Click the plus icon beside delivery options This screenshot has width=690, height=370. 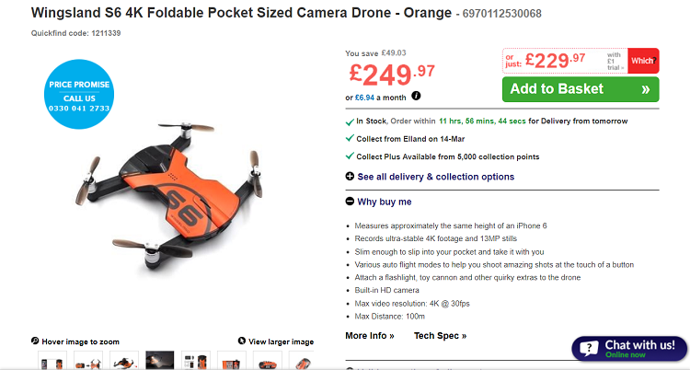350,177
